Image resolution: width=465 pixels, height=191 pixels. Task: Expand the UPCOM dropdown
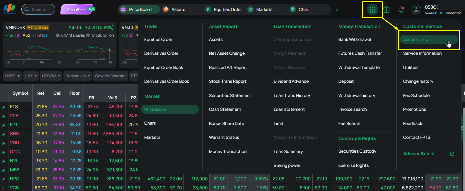tap(51, 76)
